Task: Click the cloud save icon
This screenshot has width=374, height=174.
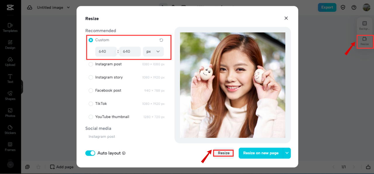Action: tap(30, 7)
